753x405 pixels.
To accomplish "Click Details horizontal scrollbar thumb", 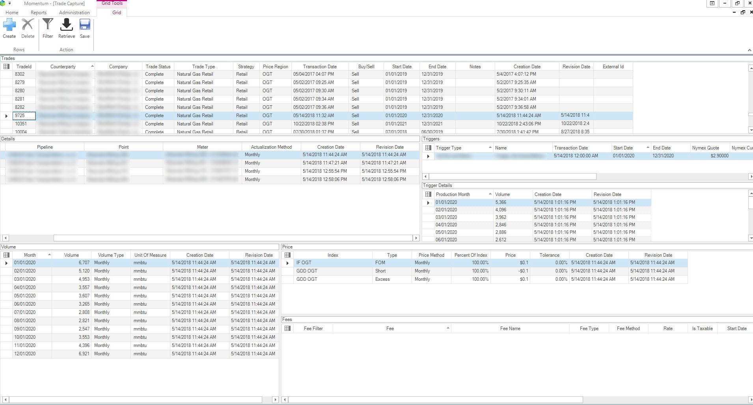I will 233,238.
